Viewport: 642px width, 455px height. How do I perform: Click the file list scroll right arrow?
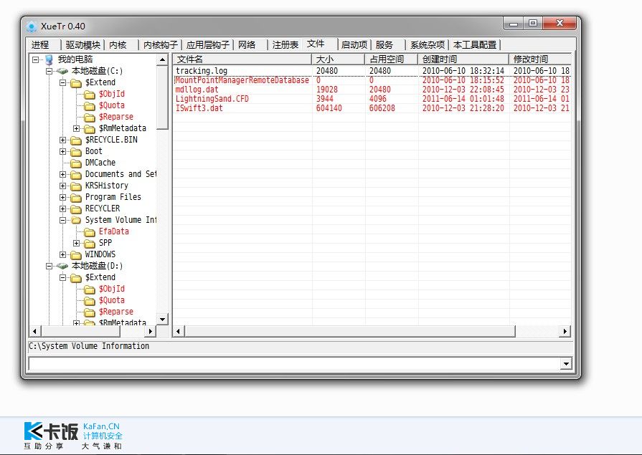pyautogui.click(x=565, y=331)
